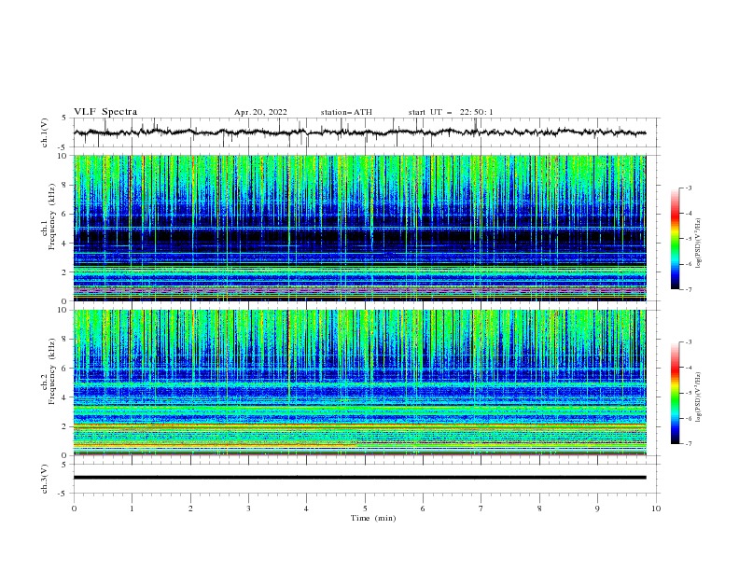The height and width of the screenshot is (571, 739).
Task: Click the "7" tick on the time axis
Action: pyautogui.click(x=481, y=508)
